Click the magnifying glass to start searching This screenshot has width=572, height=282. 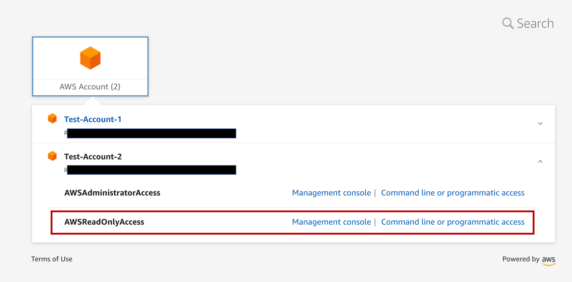[x=508, y=23]
